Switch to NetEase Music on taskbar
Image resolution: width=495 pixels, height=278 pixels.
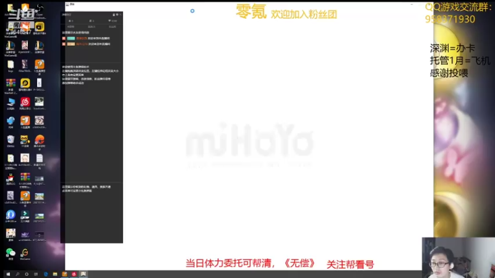74,274
